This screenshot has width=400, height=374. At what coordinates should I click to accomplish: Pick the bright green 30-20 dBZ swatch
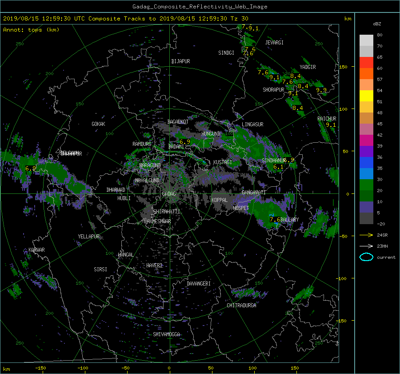coord(366,185)
